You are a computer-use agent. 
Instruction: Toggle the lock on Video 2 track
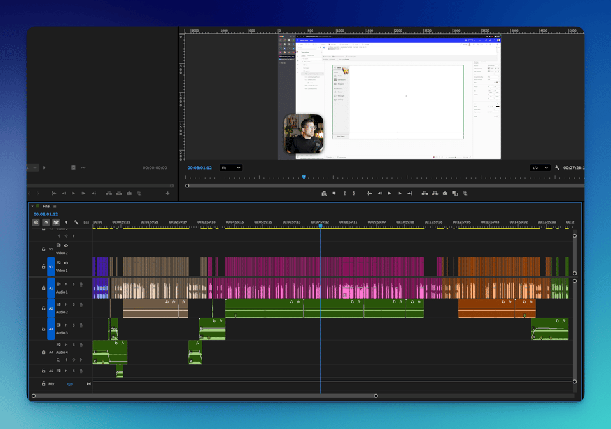click(43, 249)
